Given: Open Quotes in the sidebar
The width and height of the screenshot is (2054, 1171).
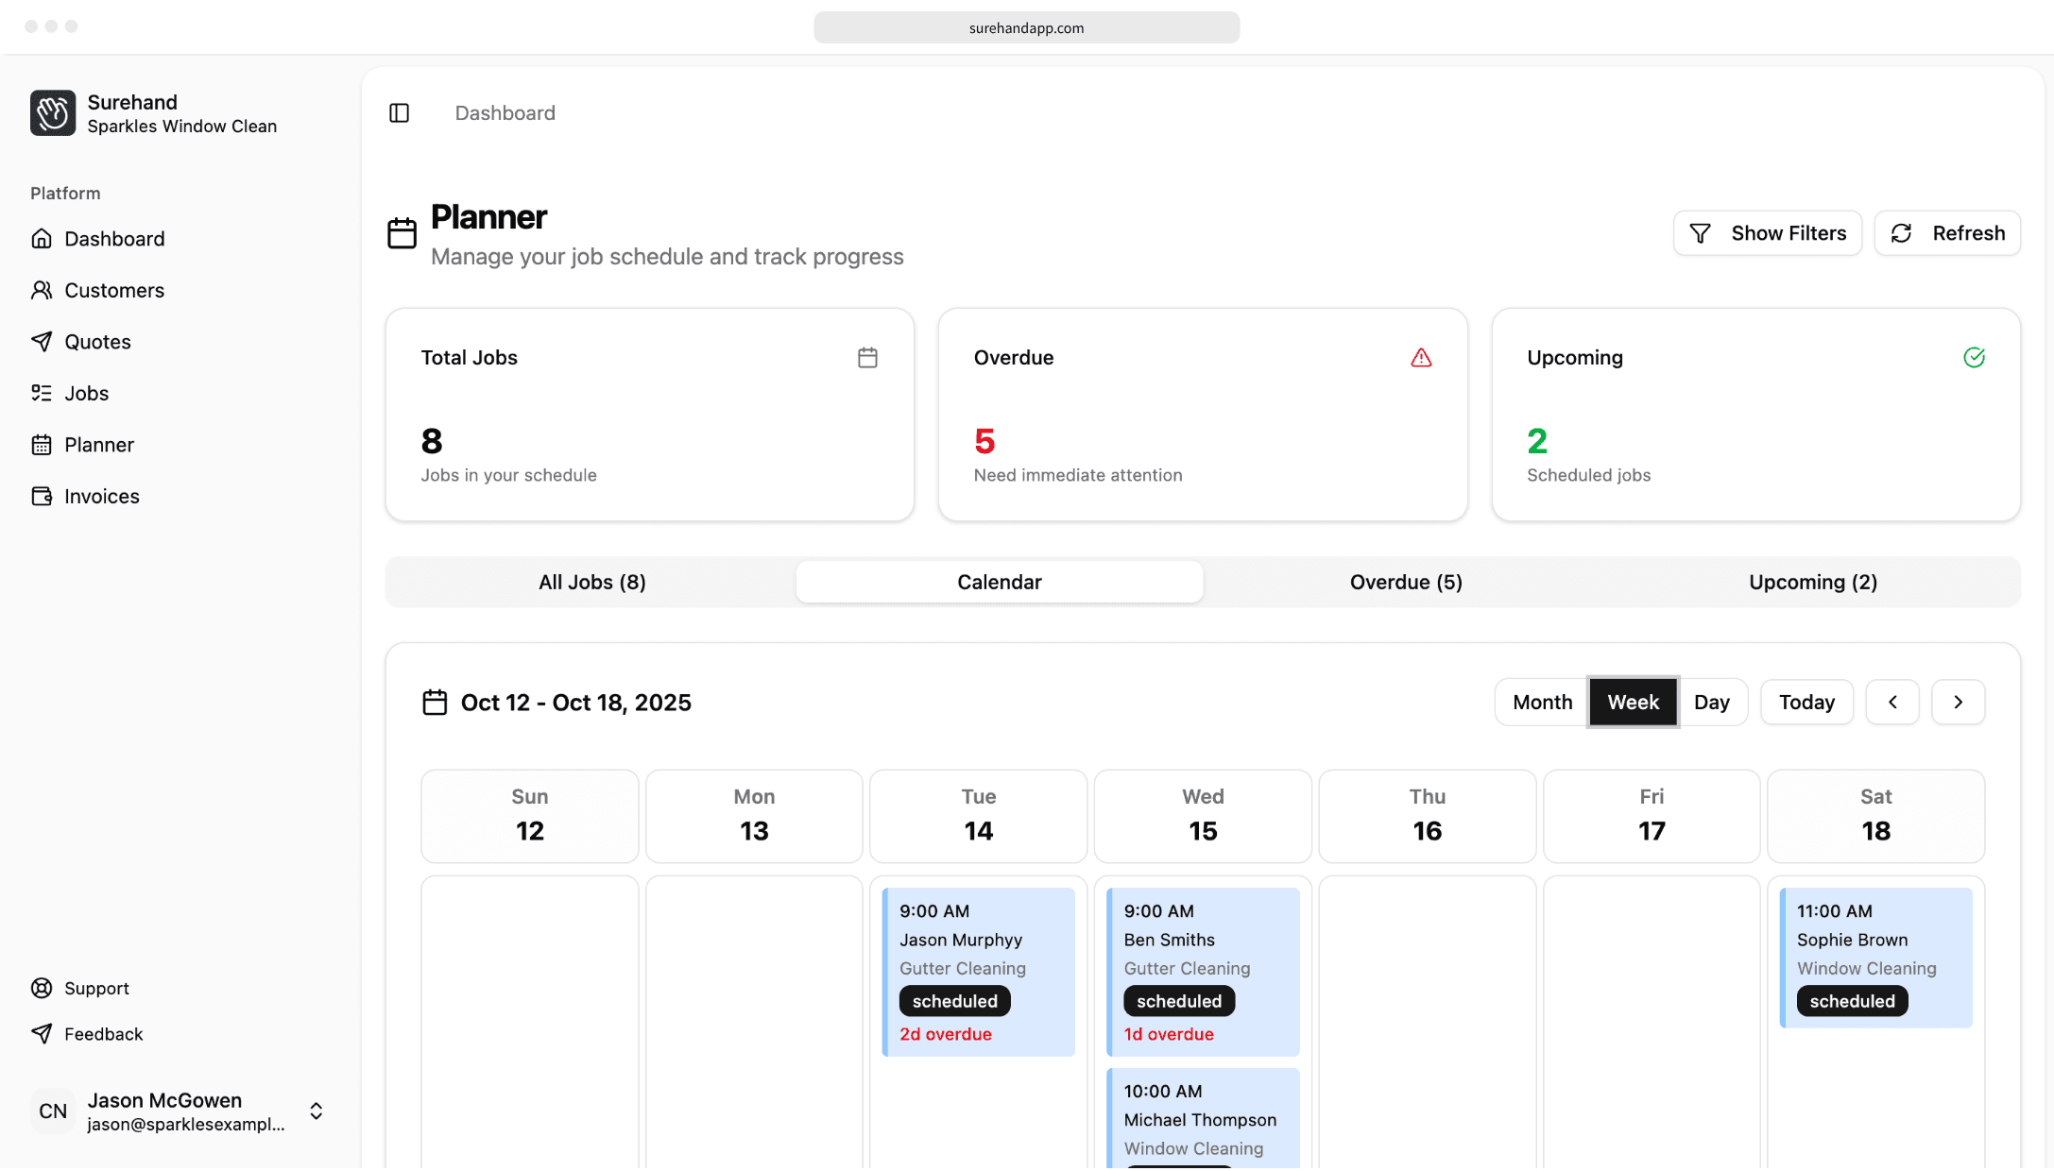Looking at the screenshot, I should click(97, 342).
